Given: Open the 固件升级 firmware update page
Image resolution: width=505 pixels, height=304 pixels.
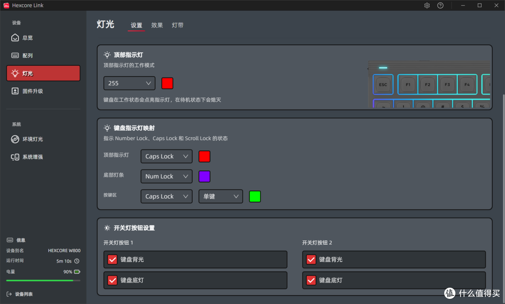Looking at the screenshot, I should pyautogui.click(x=28, y=91).
